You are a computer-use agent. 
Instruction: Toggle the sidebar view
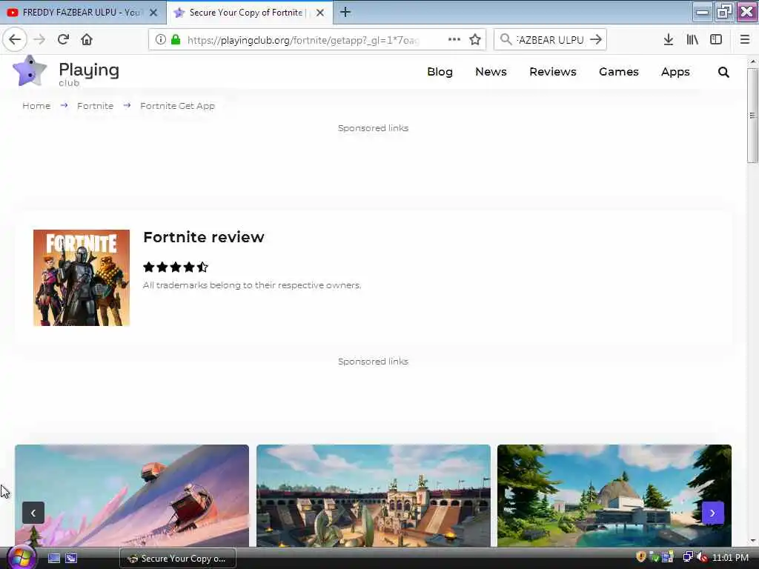(716, 40)
